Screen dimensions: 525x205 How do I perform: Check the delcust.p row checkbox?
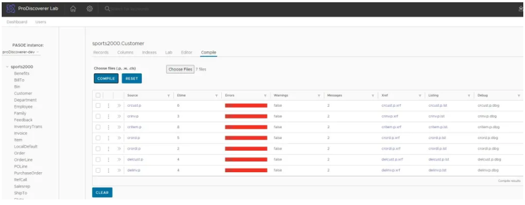click(98, 159)
